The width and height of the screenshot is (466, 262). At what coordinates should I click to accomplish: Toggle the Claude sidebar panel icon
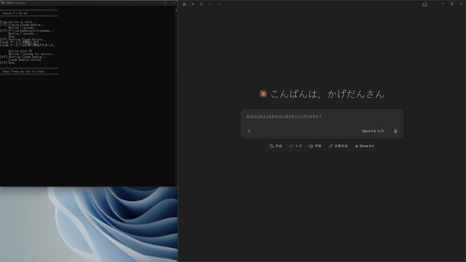(193, 4)
